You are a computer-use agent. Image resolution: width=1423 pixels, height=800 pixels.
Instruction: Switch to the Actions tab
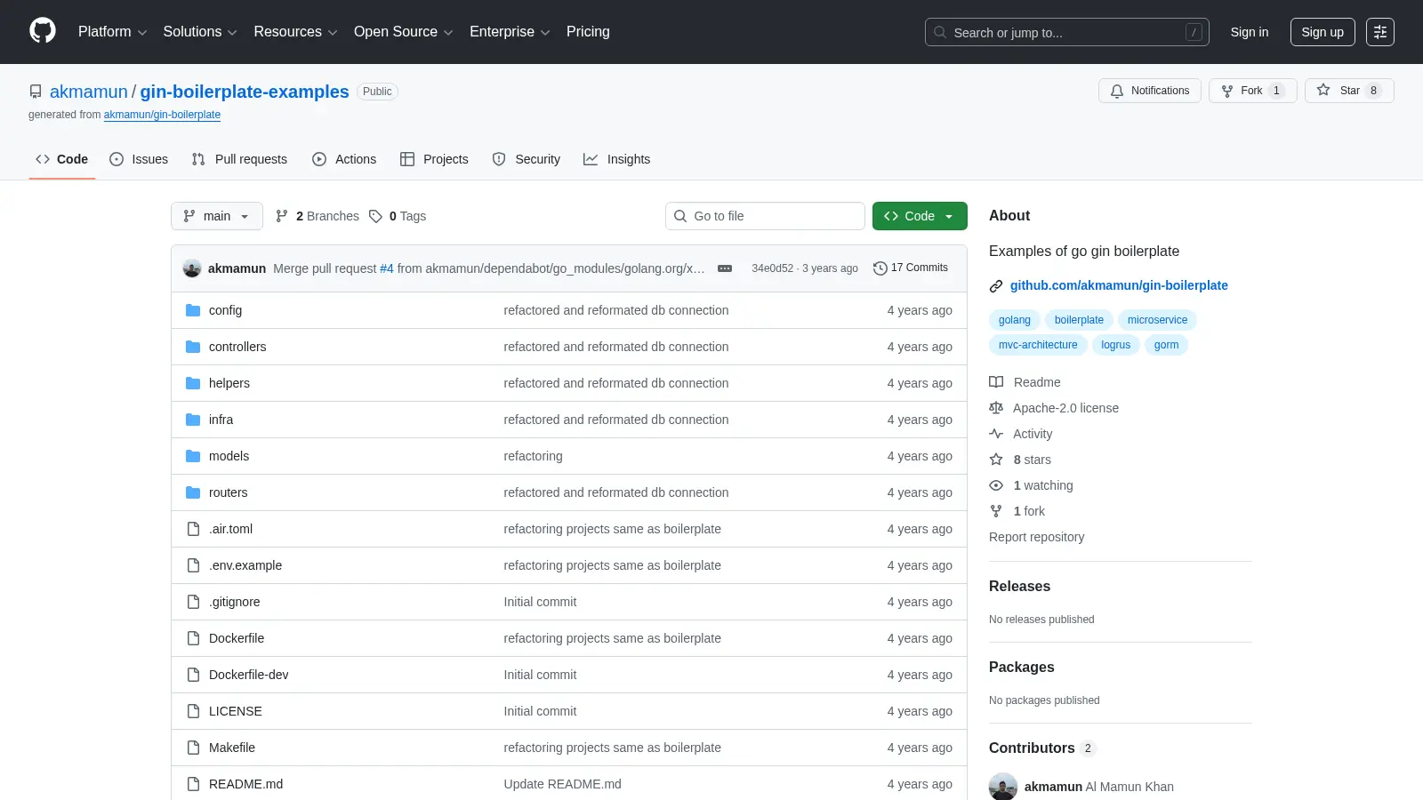[344, 159]
